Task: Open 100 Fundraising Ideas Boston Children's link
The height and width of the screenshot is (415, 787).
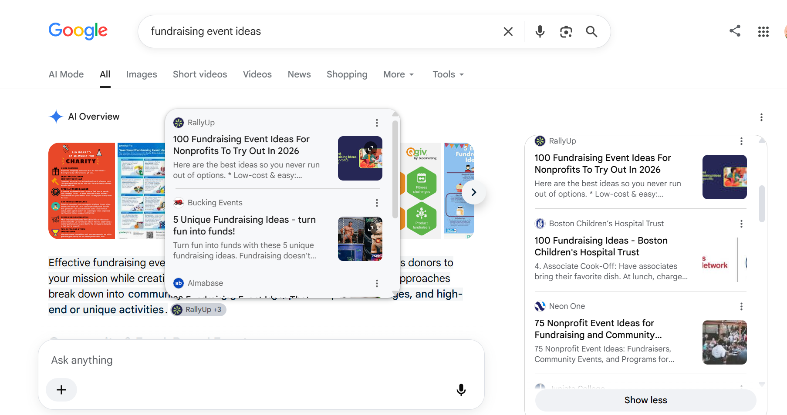Action: (601, 246)
